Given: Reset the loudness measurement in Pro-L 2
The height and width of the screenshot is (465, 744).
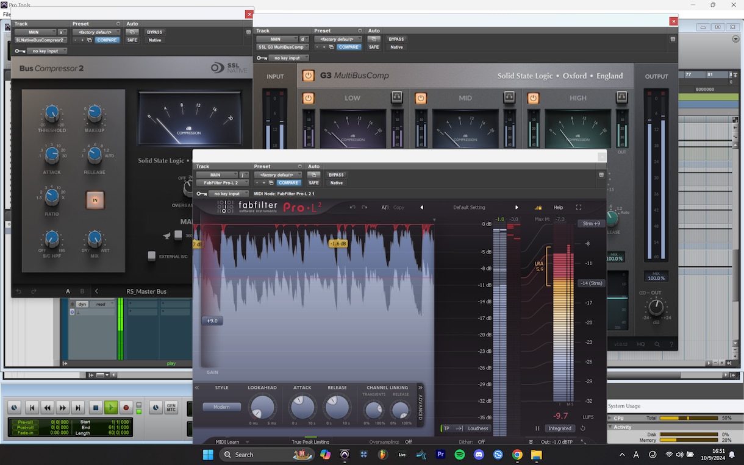Looking at the screenshot, I should (x=582, y=428).
